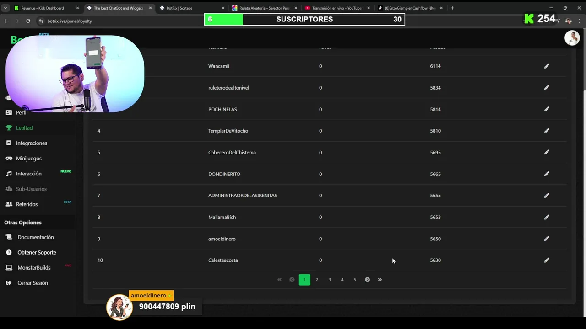The width and height of the screenshot is (586, 329).
Task: Click the address bar botrix.live/panel/loyalty
Action: tap(69, 21)
